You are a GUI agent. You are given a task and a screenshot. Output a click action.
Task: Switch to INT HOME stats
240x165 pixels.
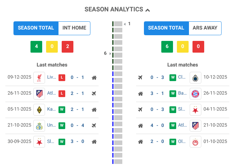tap(74, 28)
